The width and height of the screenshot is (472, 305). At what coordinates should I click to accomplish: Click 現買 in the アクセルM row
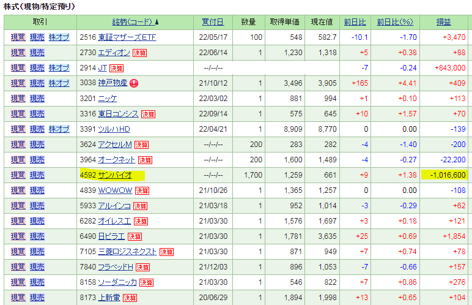(18, 145)
